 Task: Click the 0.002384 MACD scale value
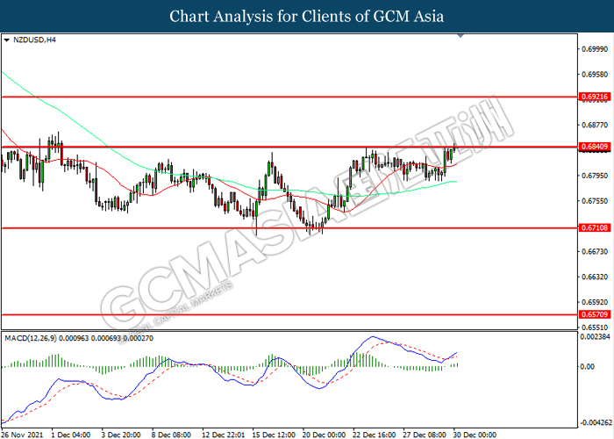click(x=596, y=336)
